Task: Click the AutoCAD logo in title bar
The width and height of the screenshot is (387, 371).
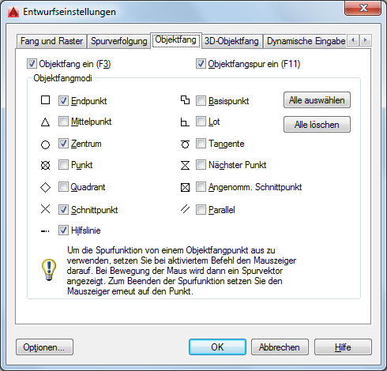Action: (13, 12)
